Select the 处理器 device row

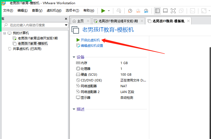[111, 69]
